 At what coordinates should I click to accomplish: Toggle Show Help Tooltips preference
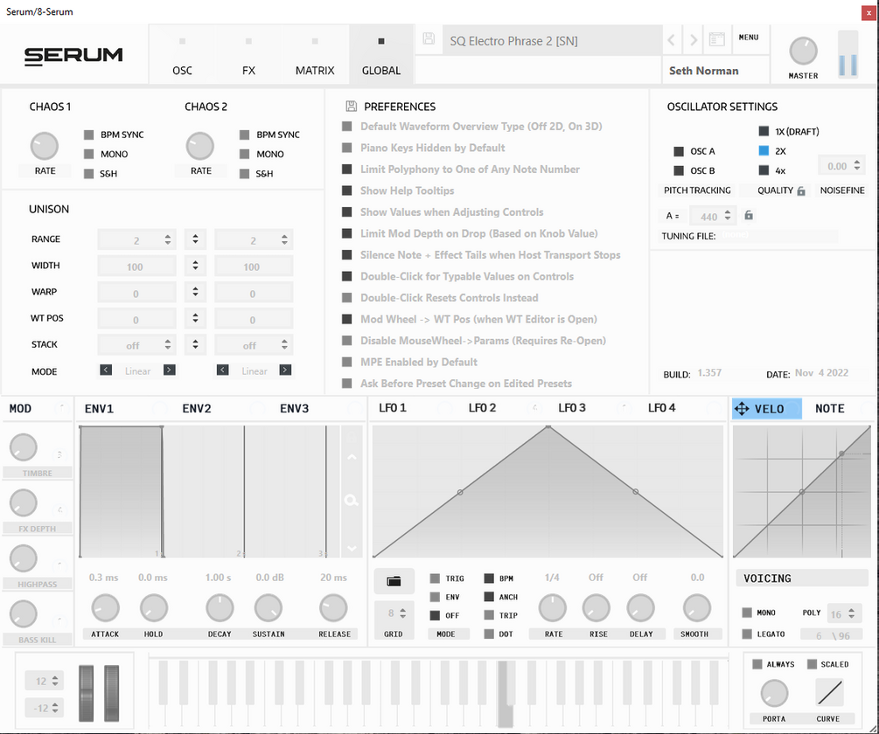[347, 190]
